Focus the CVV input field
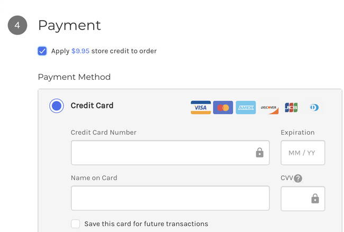Image resolution: width=344 pixels, height=232 pixels. [x=303, y=199]
